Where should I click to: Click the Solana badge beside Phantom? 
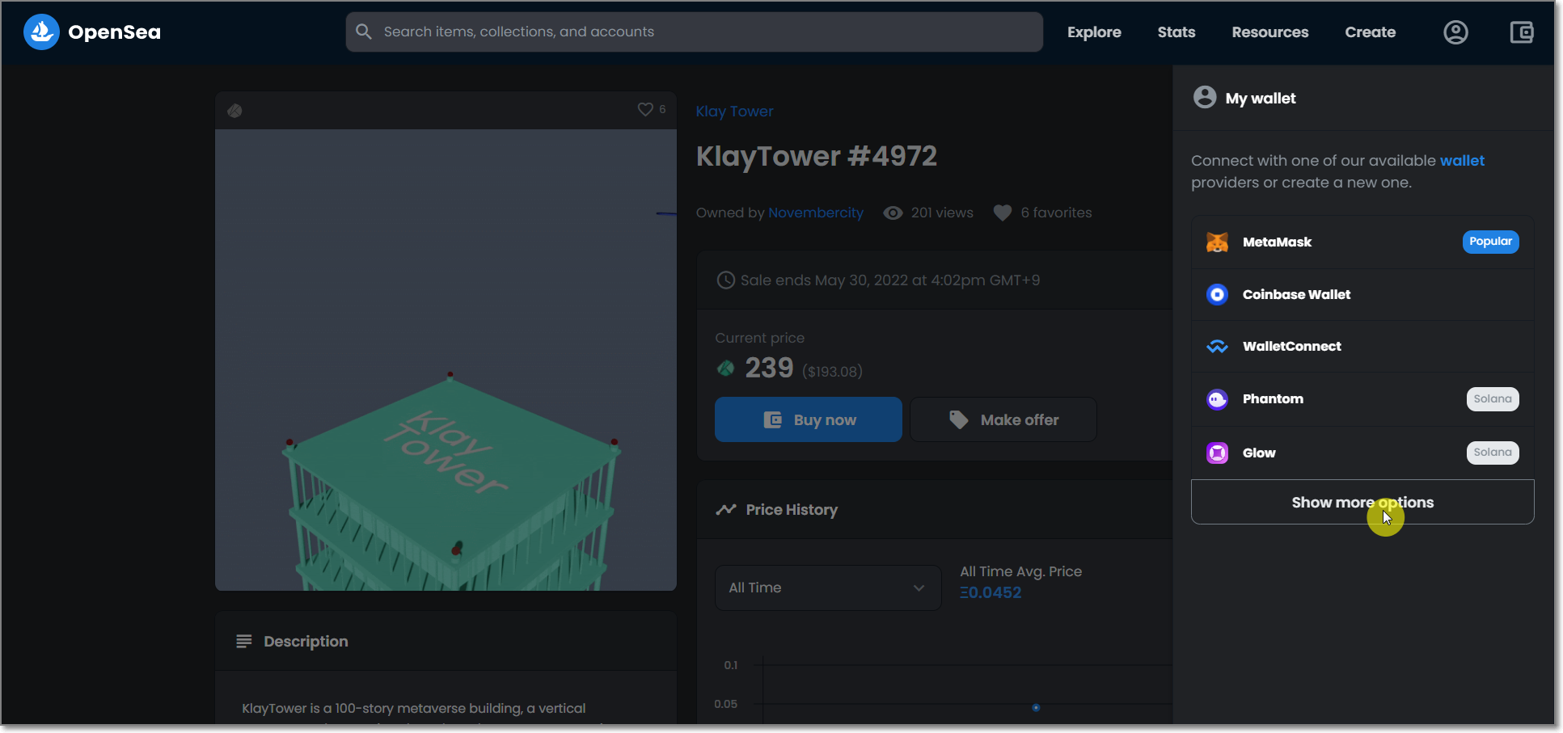point(1493,399)
